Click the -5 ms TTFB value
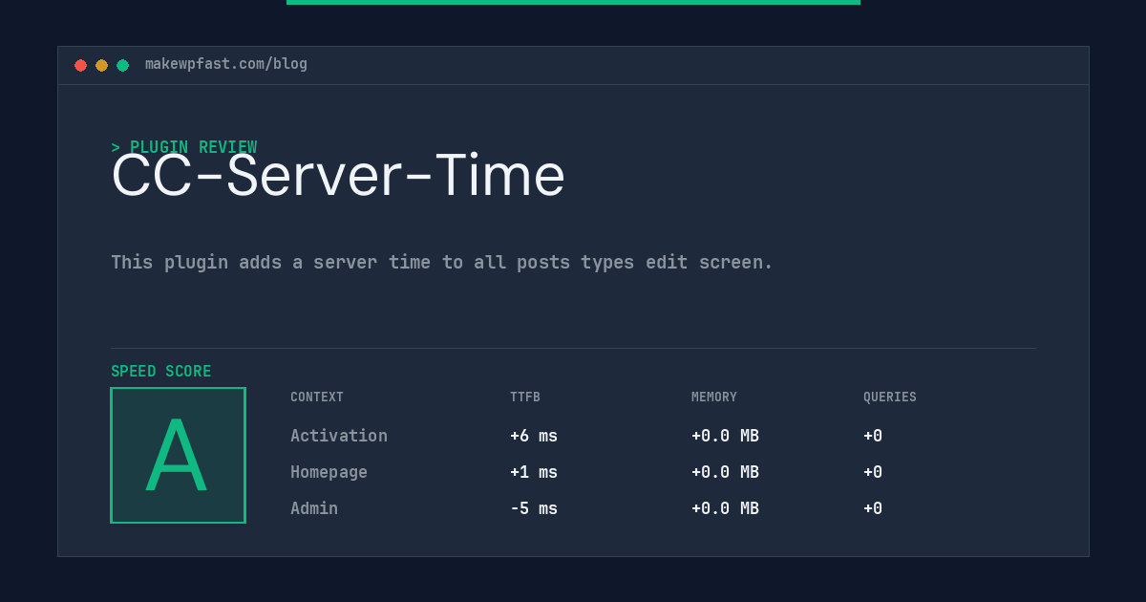Screen dimensions: 1146x602 [x=534, y=508]
